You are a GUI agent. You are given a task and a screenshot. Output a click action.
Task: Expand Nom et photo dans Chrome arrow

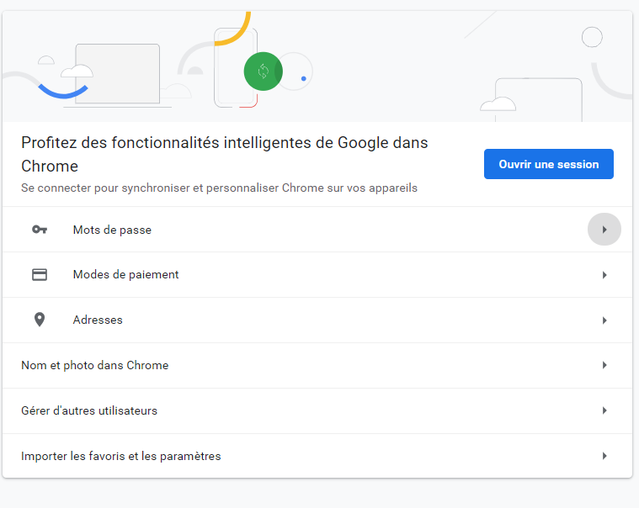tap(604, 366)
